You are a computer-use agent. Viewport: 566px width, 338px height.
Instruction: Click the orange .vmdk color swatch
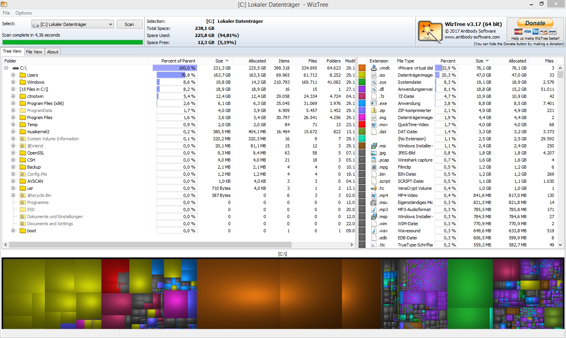[x=362, y=68]
